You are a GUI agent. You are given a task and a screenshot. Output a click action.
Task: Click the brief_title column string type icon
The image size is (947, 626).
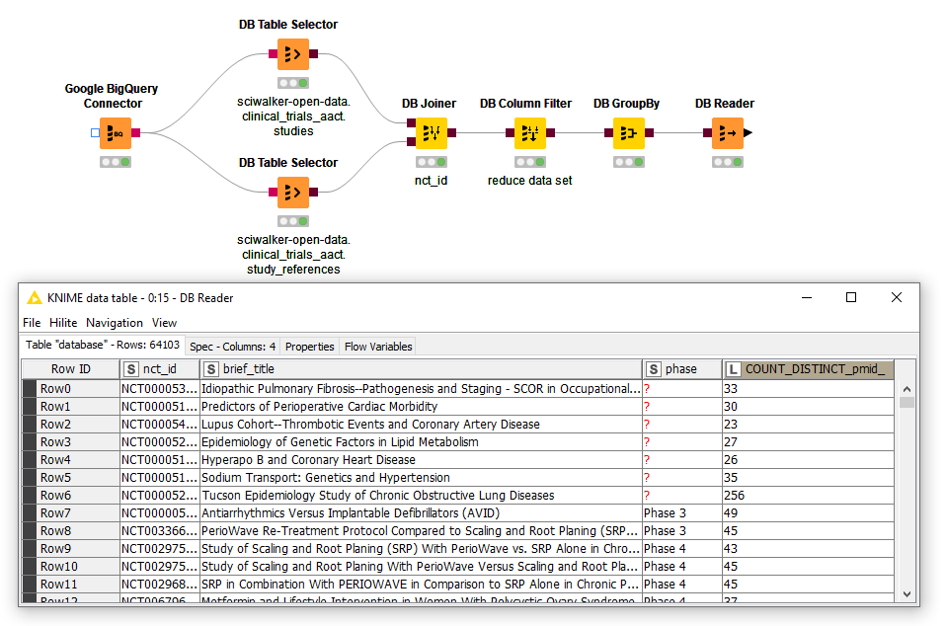click(x=210, y=369)
